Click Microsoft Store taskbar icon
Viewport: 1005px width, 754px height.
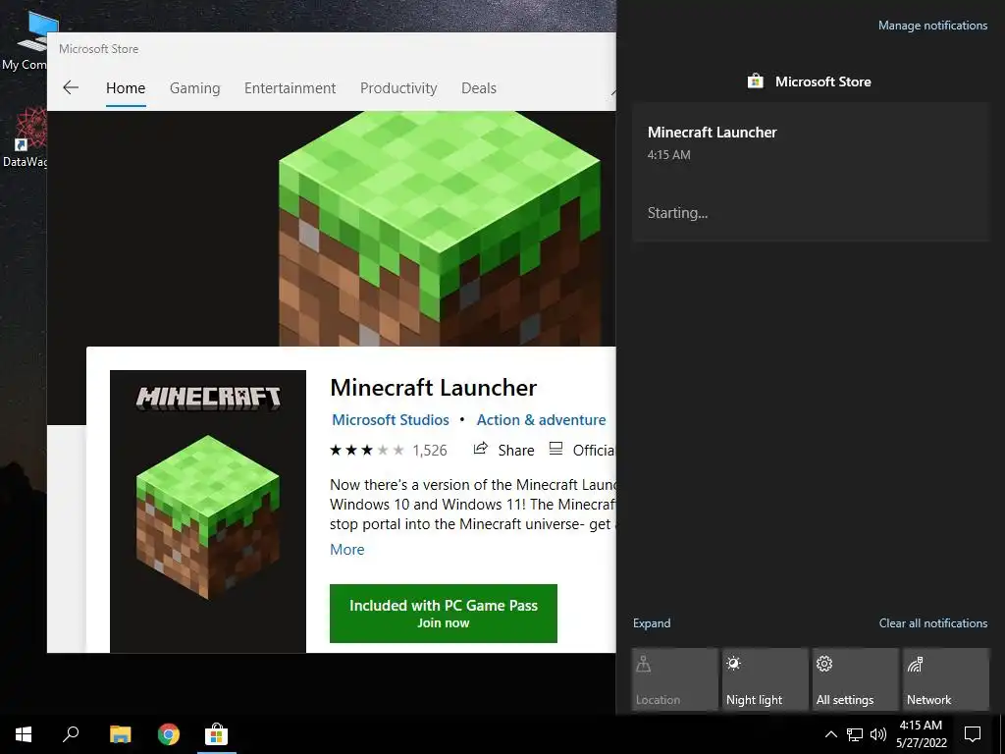point(217,734)
